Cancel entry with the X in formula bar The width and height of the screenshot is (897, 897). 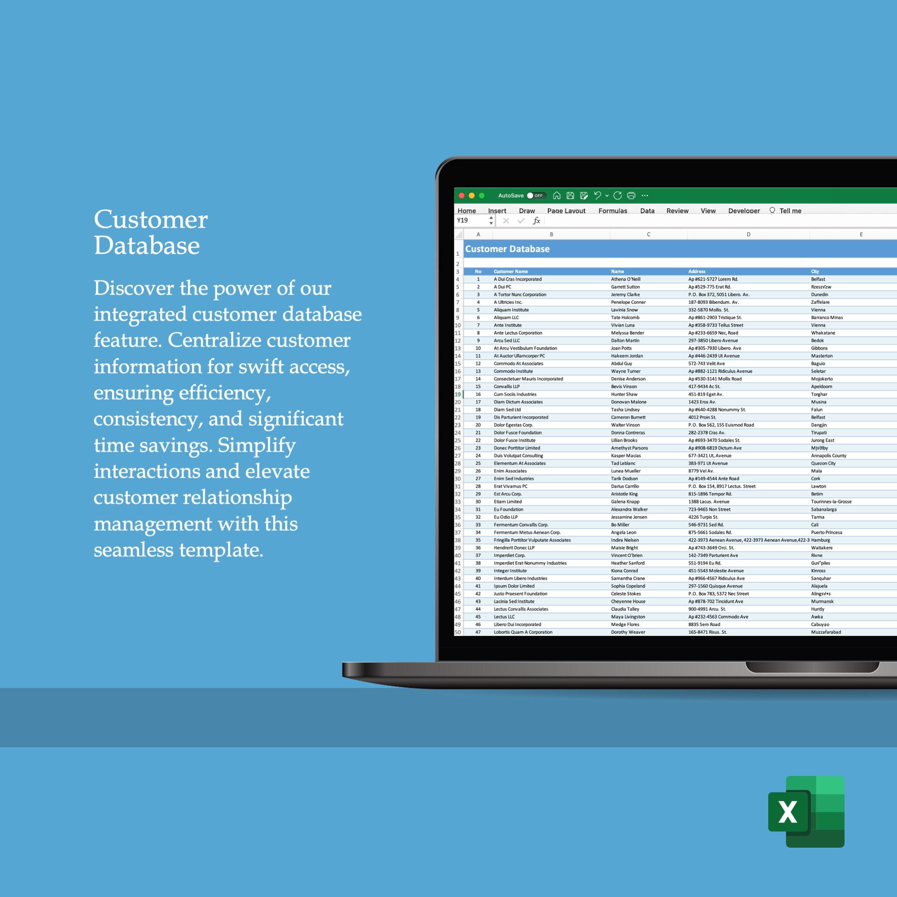505,221
